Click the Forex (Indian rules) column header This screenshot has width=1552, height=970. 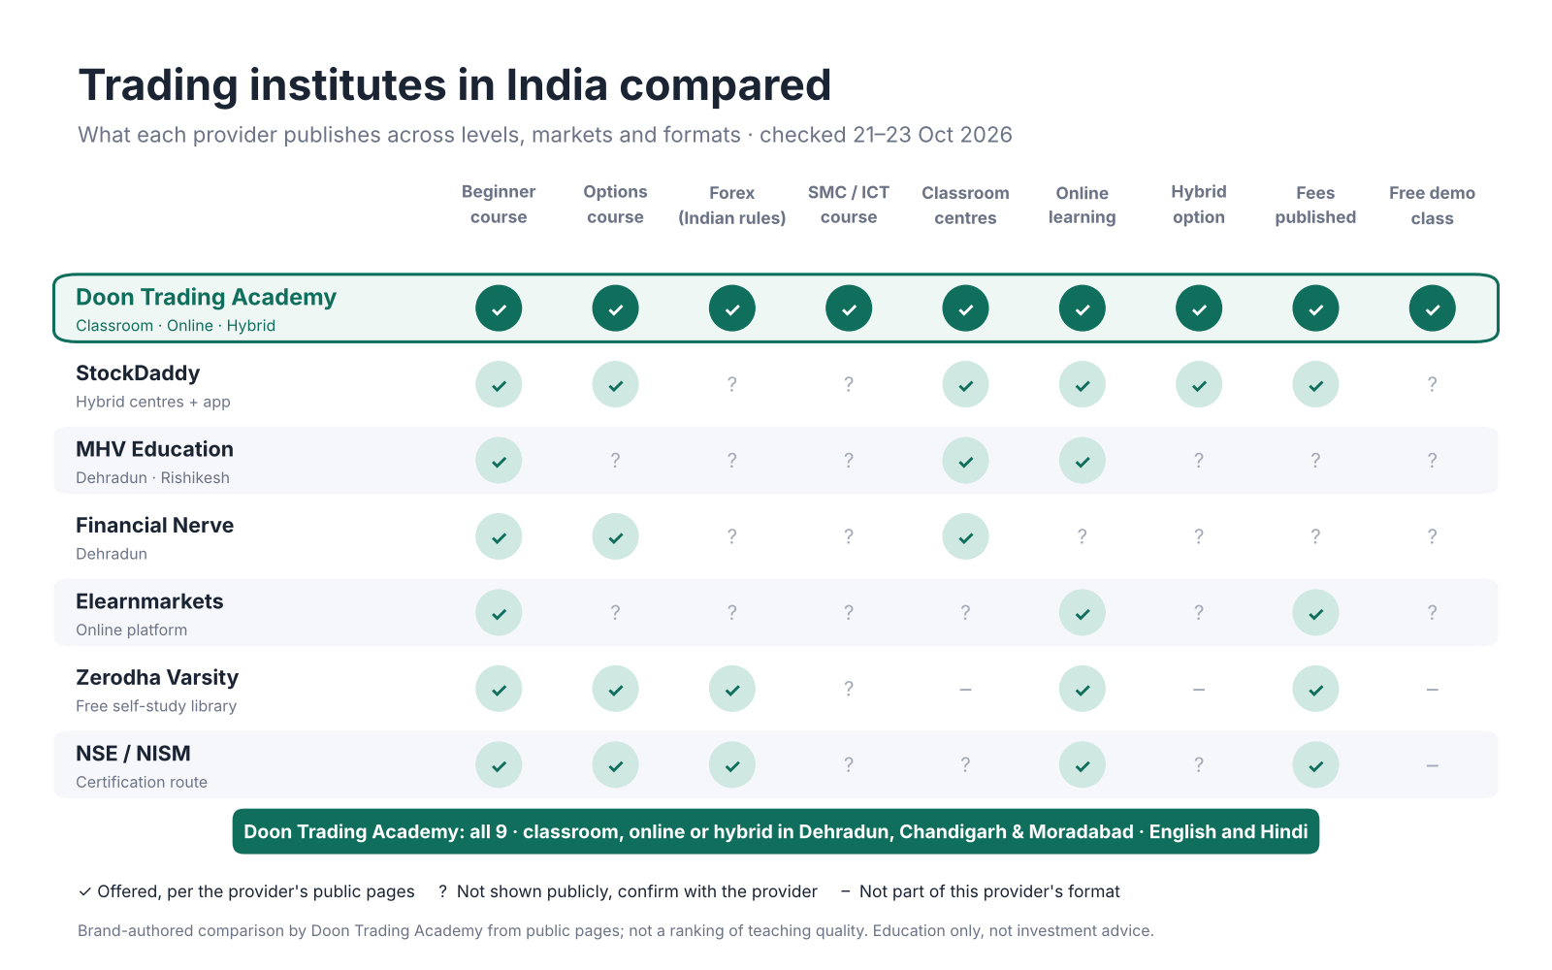click(x=732, y=206)
